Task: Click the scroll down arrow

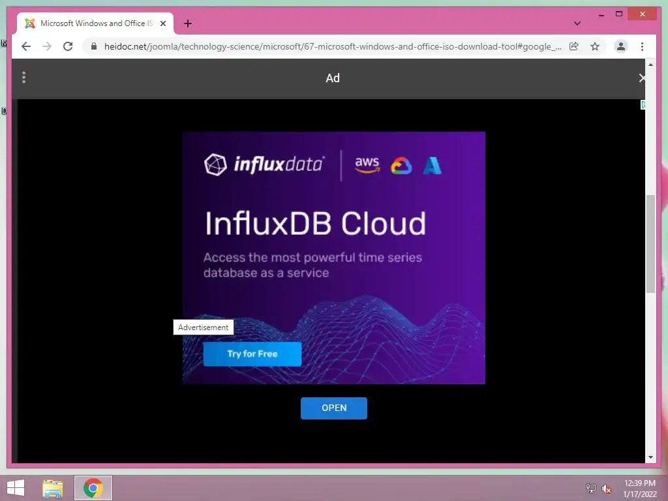Action: pyautogui.click(x=650, y=457)
